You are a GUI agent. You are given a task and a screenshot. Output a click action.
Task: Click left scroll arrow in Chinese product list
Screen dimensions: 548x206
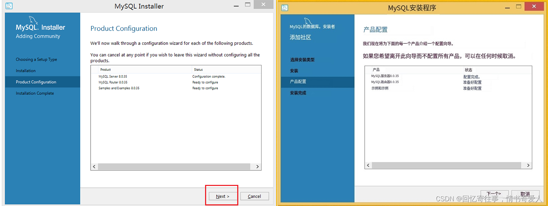[x=368, y=165]
